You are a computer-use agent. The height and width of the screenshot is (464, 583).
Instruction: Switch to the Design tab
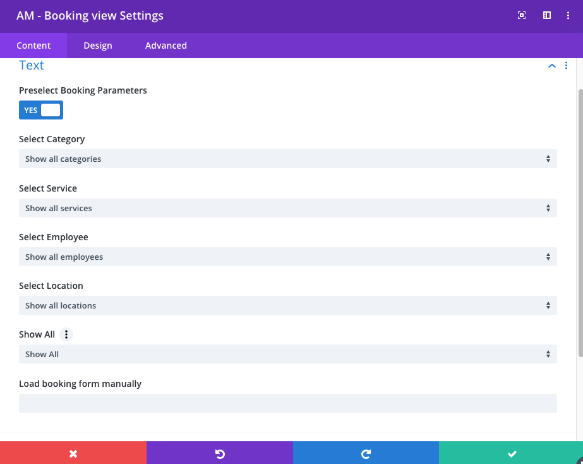(98, 46)
